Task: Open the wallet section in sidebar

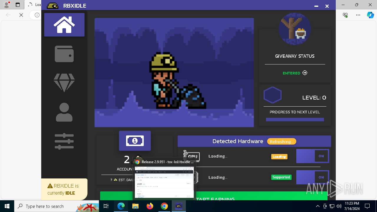Action: click(64, 54)
